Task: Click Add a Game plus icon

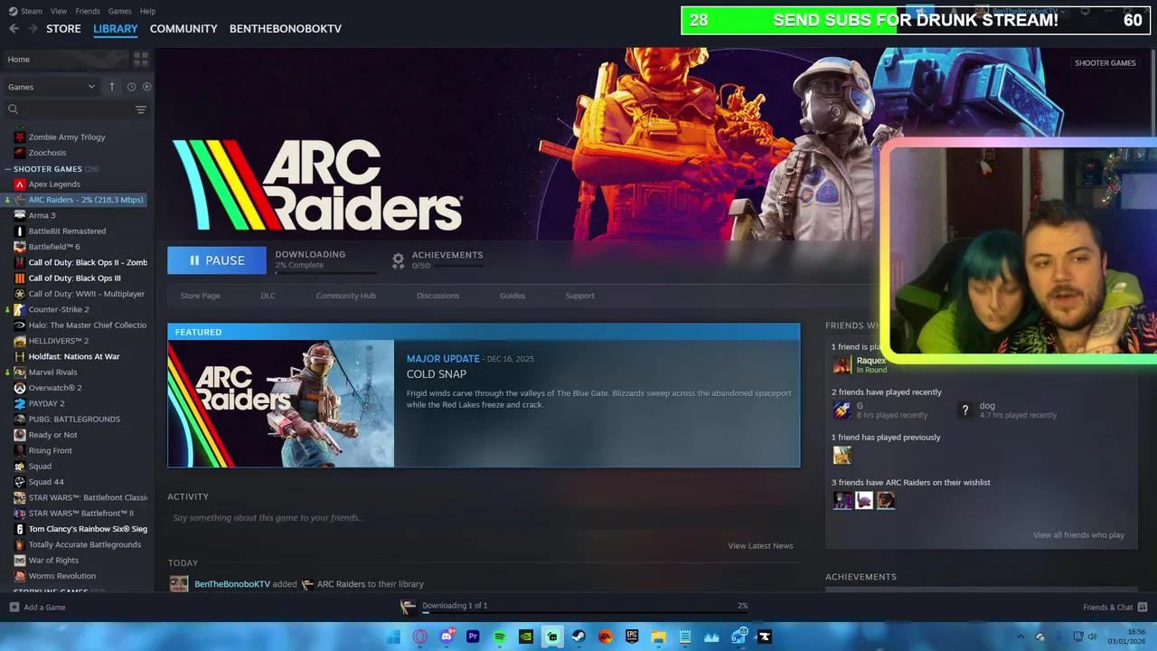Action: tap(14, 608)
